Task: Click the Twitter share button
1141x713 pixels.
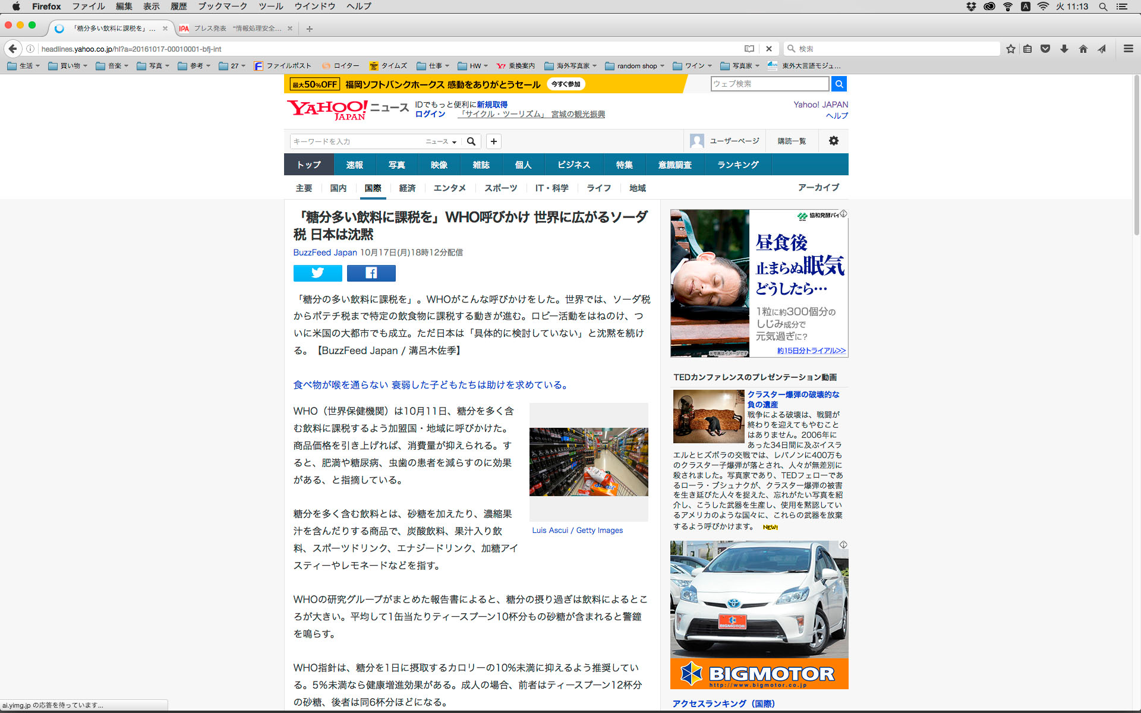Action: 317,273
